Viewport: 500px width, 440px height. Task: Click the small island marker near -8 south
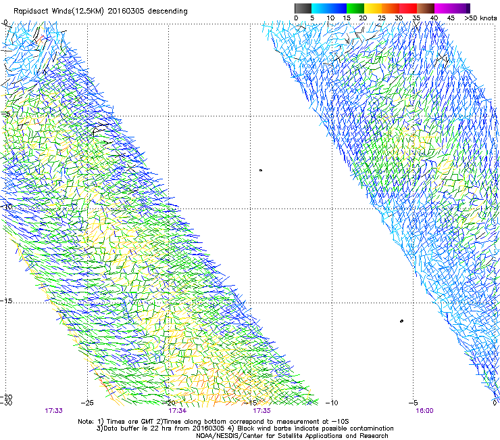(261, 171)
